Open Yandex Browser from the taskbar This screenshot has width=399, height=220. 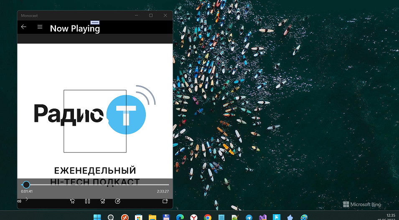pos(194,217)
